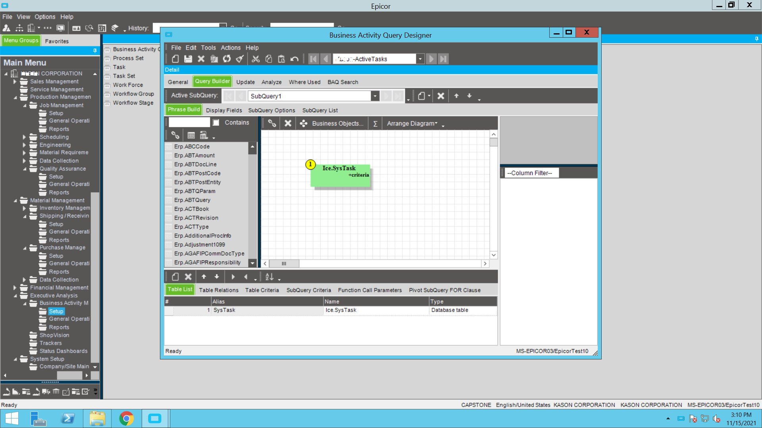Click the move right triangle in the lower toolbar
Viewport: 762px width, 428px height.
point(233,277)
